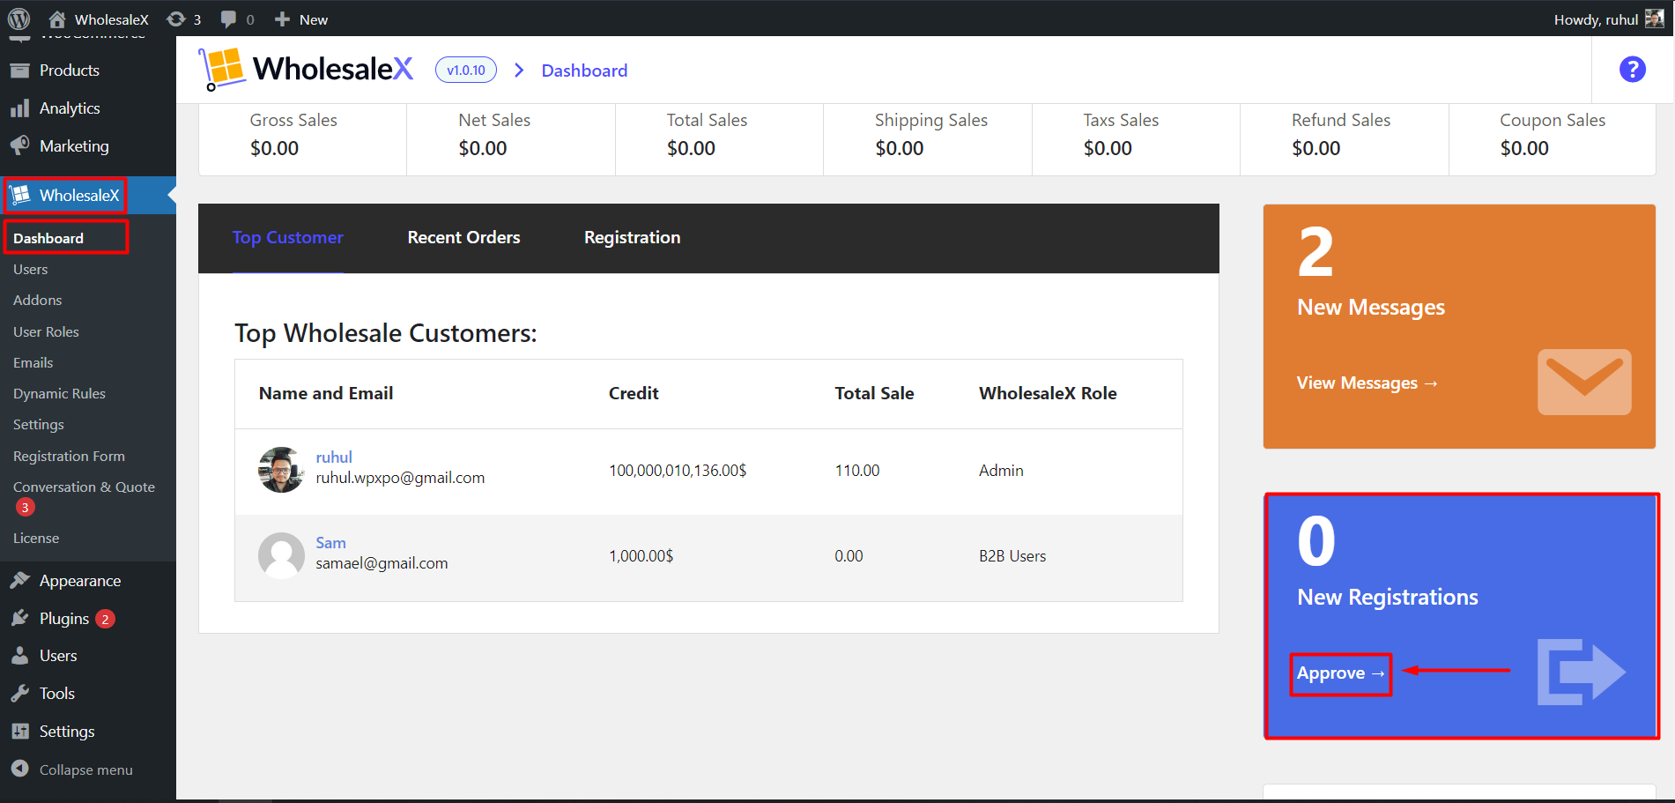The width and height of the screenshot is (1675, 803).
Task: Click the Net Sales stat card
Action: (x=511, y=139)
